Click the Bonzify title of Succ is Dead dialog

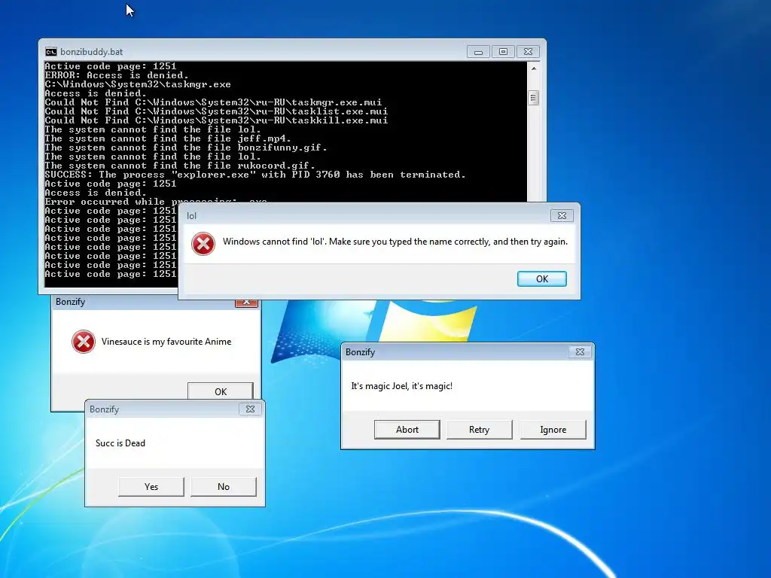tap(104, 409)
